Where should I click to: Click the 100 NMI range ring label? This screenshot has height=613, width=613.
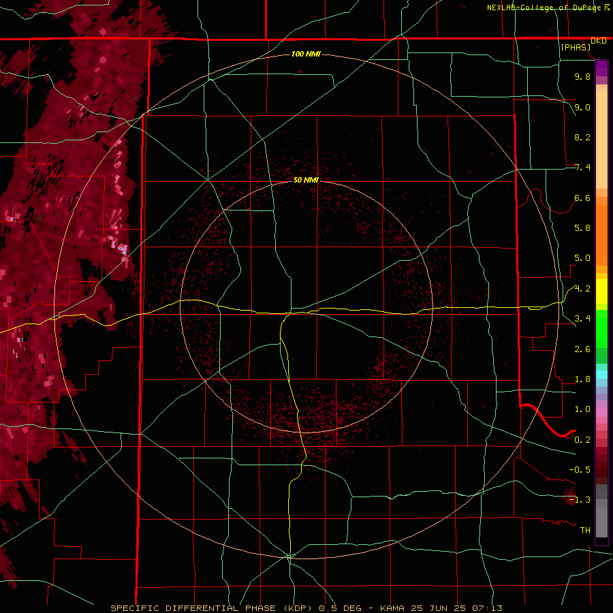tap(306, 54)
